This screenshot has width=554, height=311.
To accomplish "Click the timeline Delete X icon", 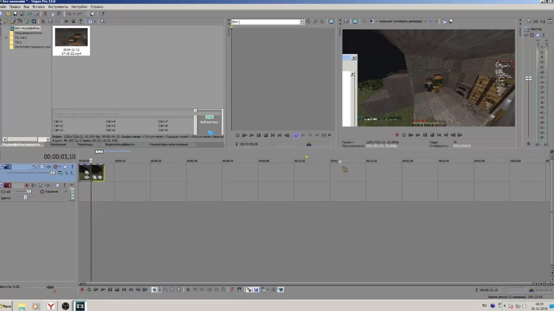I will coord(188,289).
